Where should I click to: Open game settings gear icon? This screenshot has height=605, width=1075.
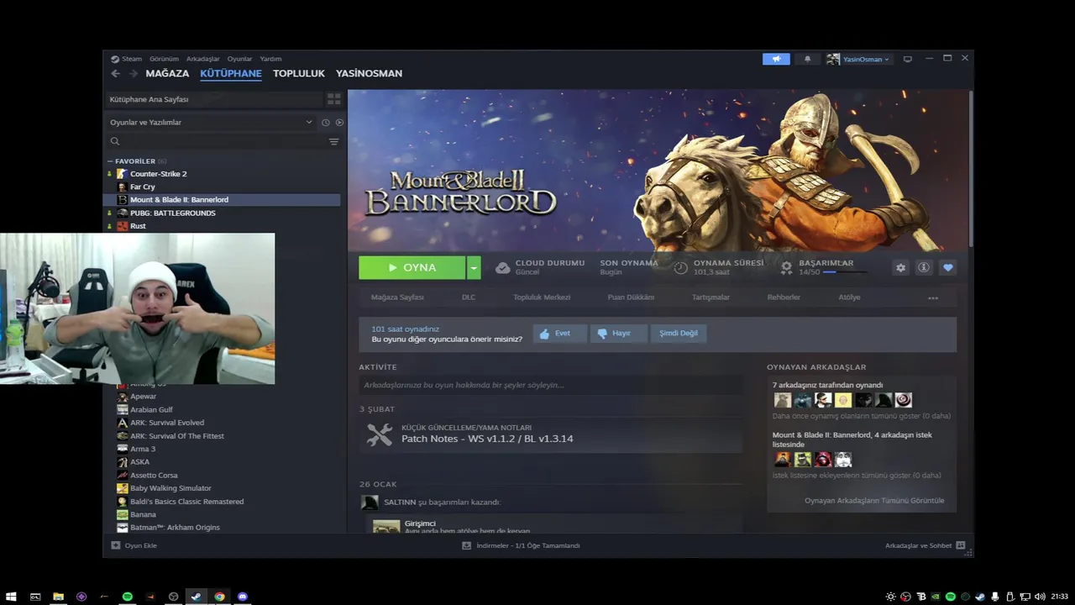(x=900, y=267)
